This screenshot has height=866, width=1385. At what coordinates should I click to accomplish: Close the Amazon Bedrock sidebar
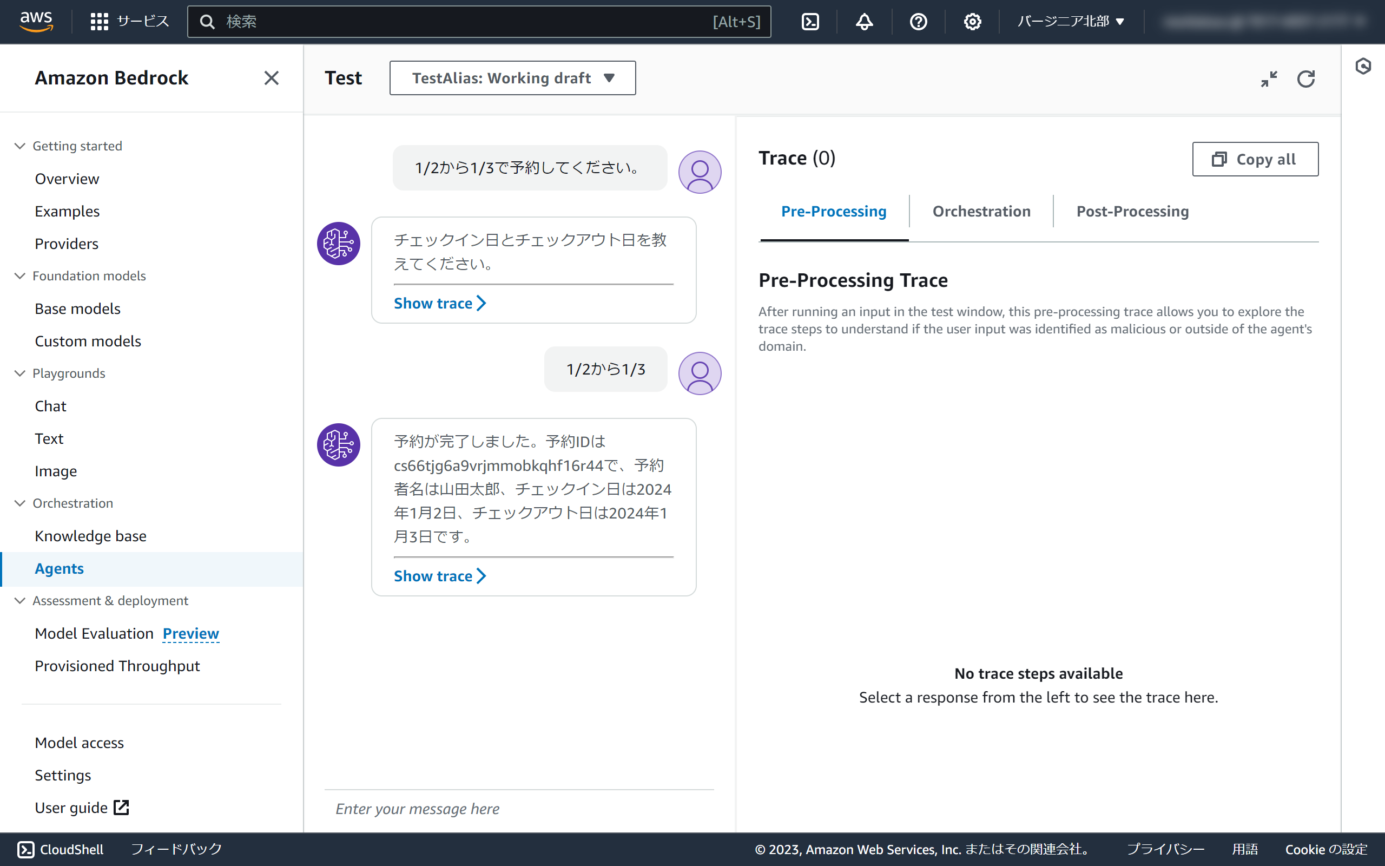click(271, 78)
